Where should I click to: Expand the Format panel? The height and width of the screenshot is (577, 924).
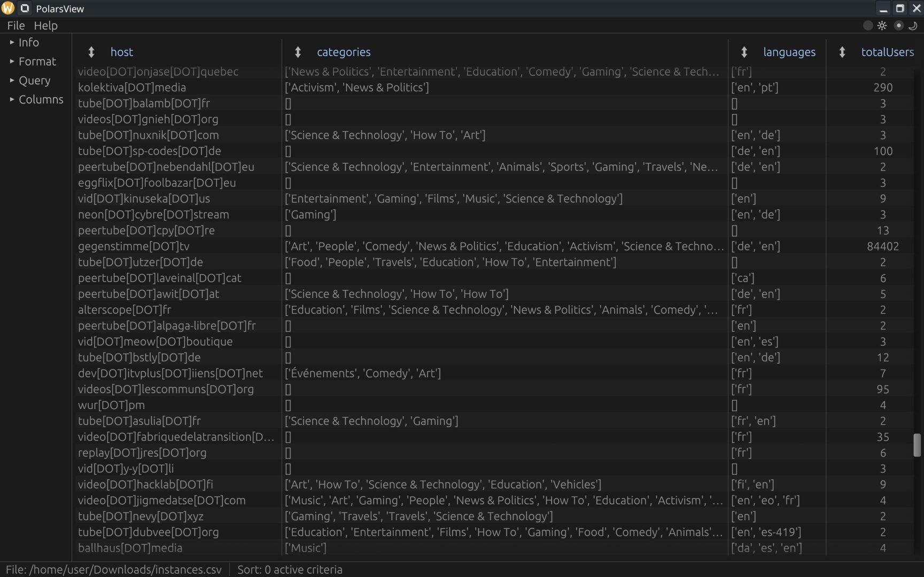click(33, 61)
